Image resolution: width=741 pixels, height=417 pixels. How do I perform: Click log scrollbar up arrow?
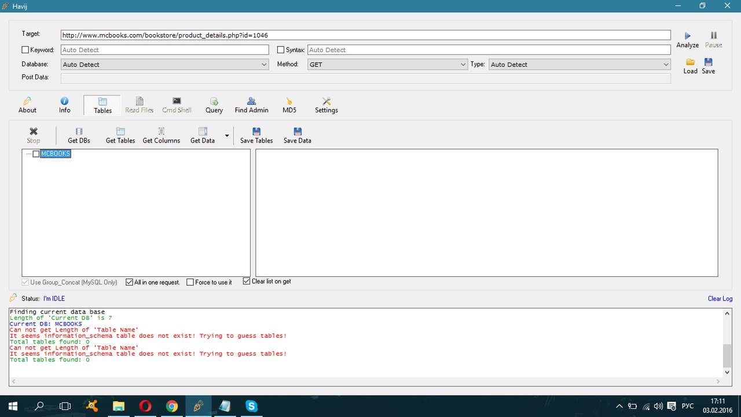728,313
